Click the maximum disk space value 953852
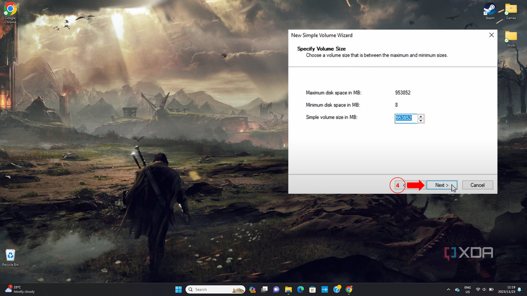 [x=402, y=93]
